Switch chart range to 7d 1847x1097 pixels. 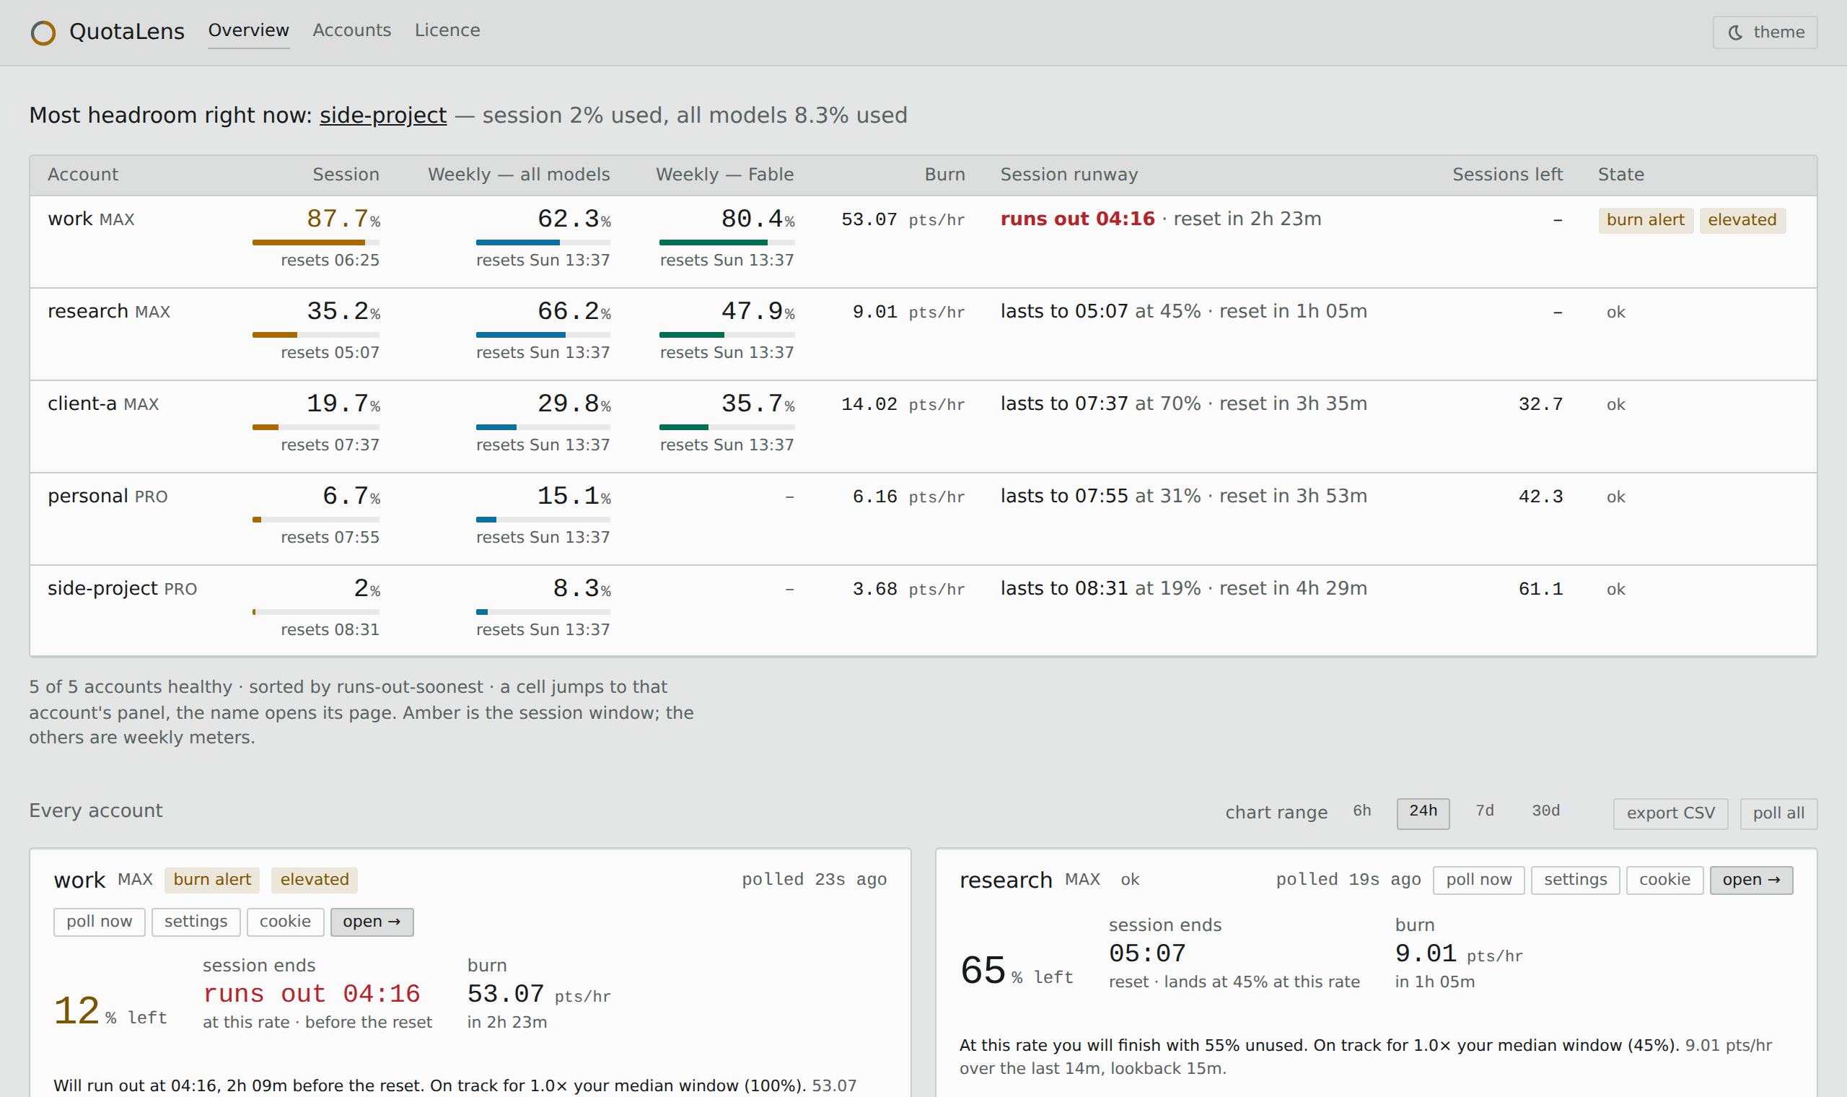[1484, 811]
